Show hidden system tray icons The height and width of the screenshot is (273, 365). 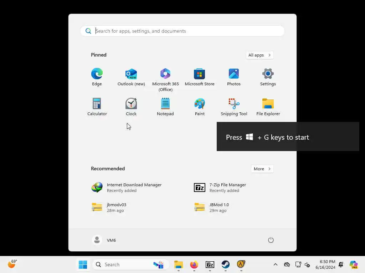click(x=276, y=264)
